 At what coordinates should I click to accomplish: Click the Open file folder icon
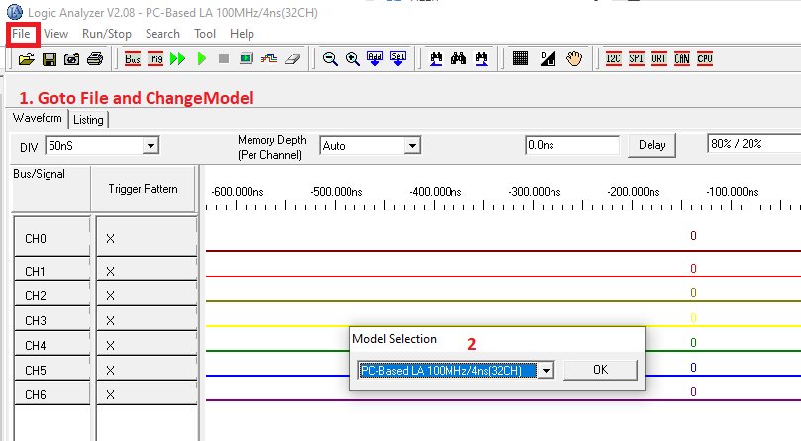click(27, 59)
